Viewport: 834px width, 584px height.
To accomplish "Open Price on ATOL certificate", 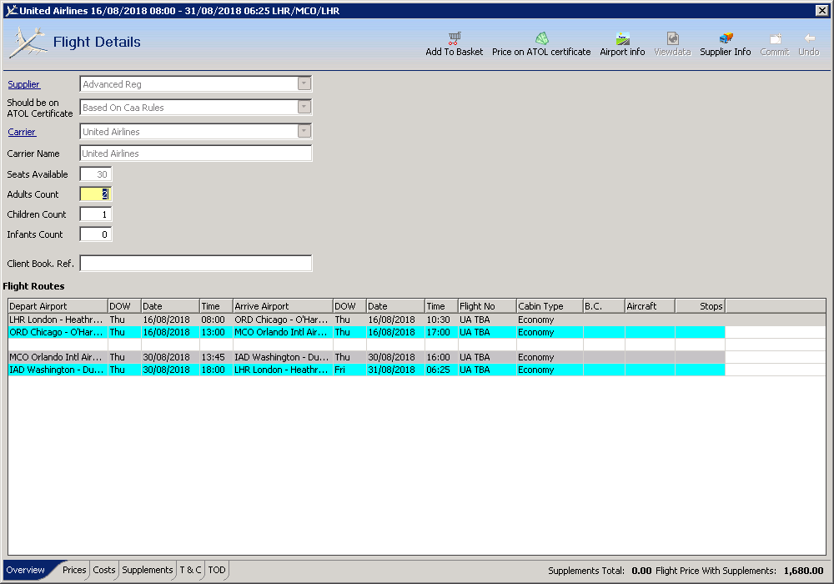I will 541,44.
